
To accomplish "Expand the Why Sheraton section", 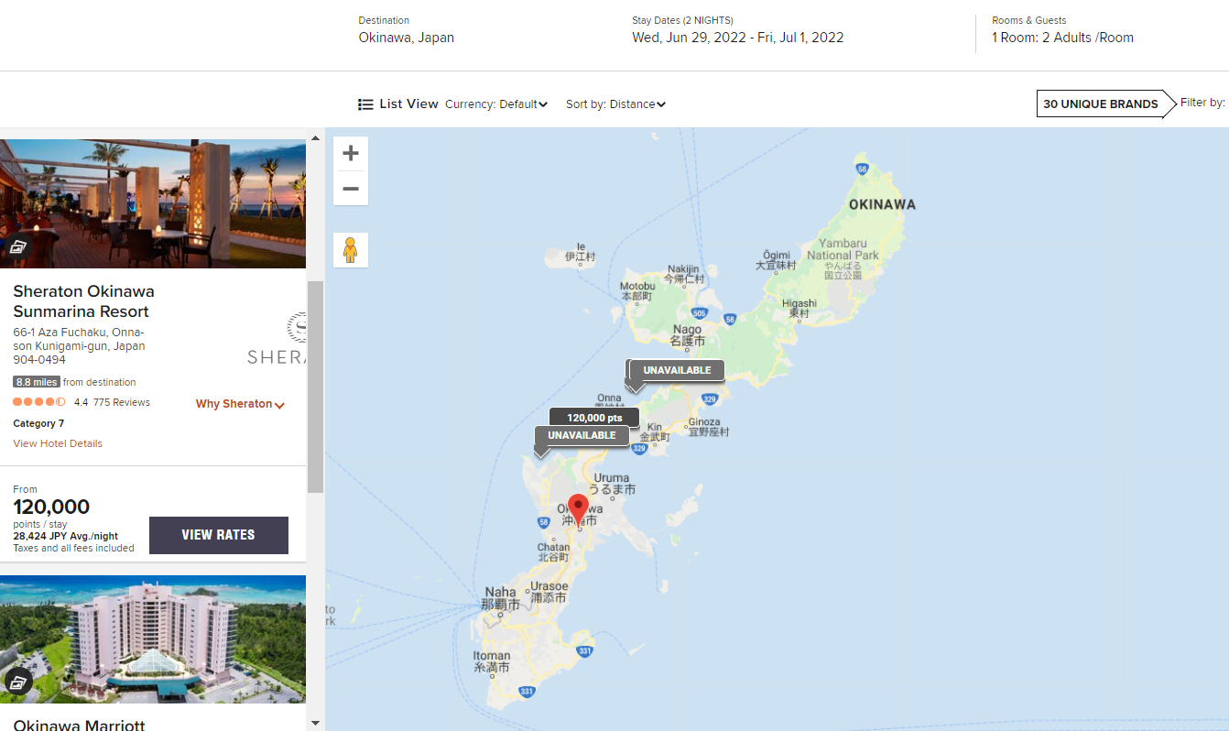I will pyautogui.click(x=239, y=403).
